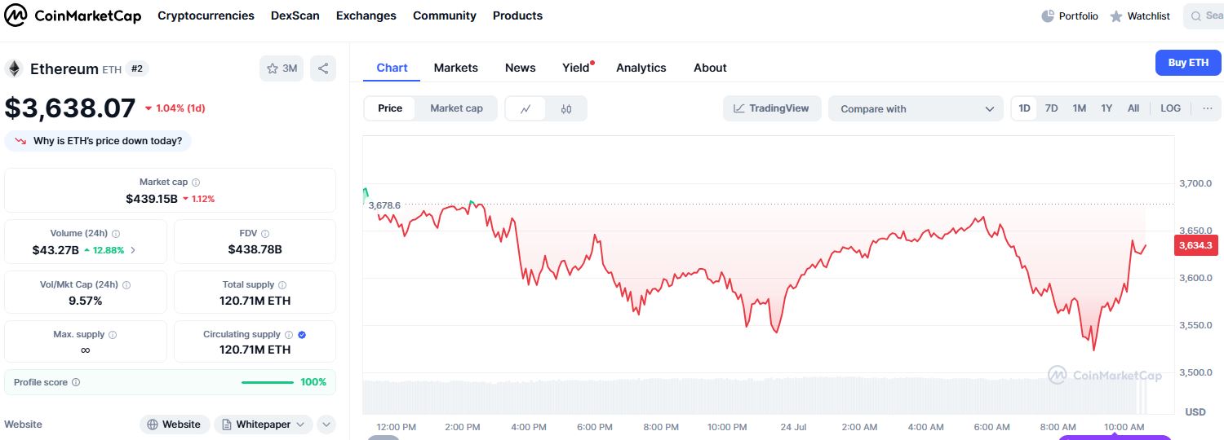Click the Ethereum diamond coin icon

tap(14, 68)
